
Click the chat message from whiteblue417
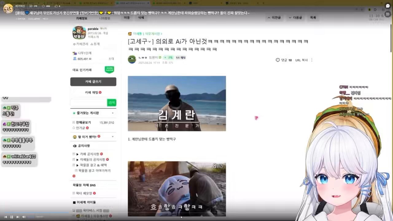point(19,159)
